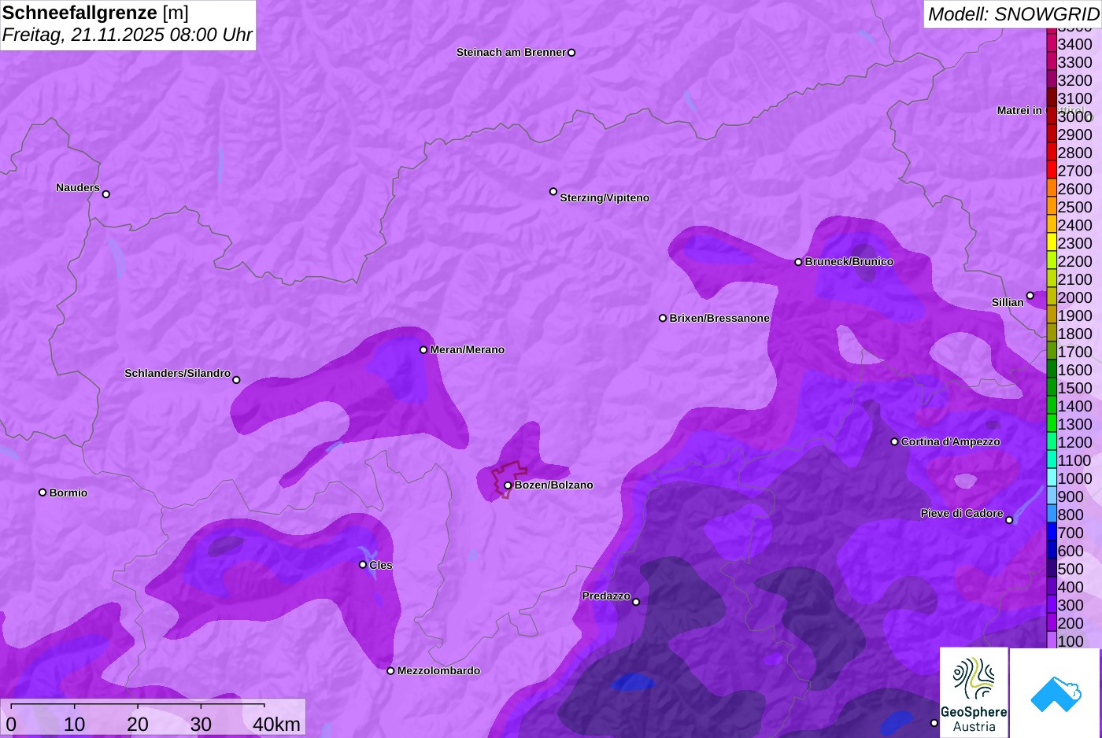Click the Nauders location marker dot
Screen dimensions: 1102x738
tap(106, 194)
